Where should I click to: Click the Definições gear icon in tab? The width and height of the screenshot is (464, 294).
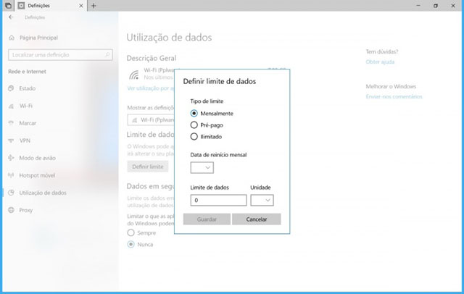(21, 6)
